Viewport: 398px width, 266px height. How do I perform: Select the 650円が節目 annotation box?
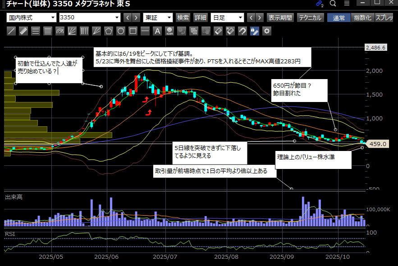click(x=299, y=91)
